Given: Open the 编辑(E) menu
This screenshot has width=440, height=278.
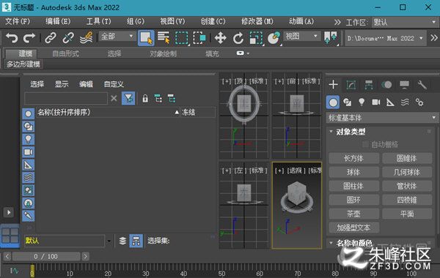Looking at the screenshot, I should tap(58, 21).
